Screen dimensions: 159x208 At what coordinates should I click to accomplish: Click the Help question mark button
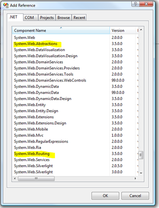click(x=136, y=4)
